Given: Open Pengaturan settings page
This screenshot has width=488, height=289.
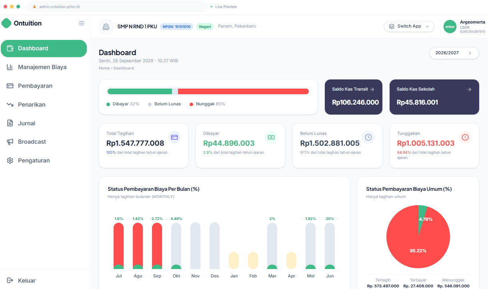Looking at the screenshot, I should coord(44,160).
